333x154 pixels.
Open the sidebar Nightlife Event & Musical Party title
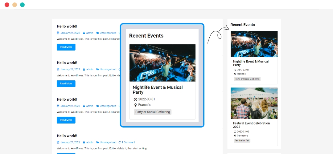tap(251, 63)
